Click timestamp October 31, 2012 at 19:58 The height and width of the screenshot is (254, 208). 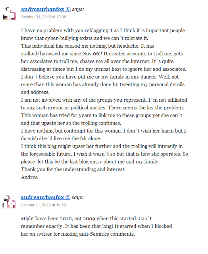pos(43,205)
